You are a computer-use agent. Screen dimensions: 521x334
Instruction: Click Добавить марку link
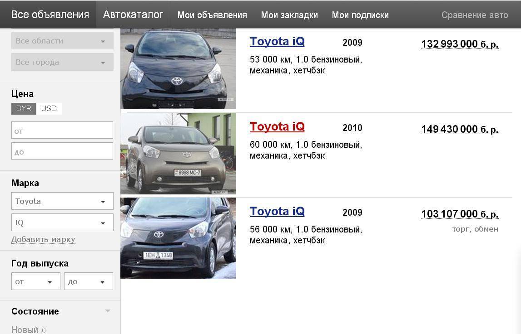pyautogui.click(x=43, y=239)
